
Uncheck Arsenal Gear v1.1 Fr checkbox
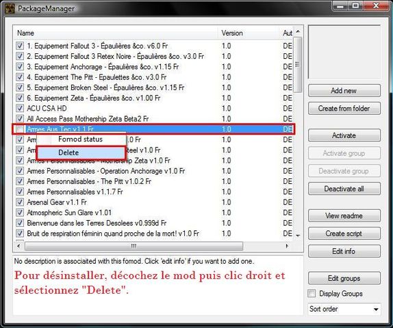click(x=20, y=202)
